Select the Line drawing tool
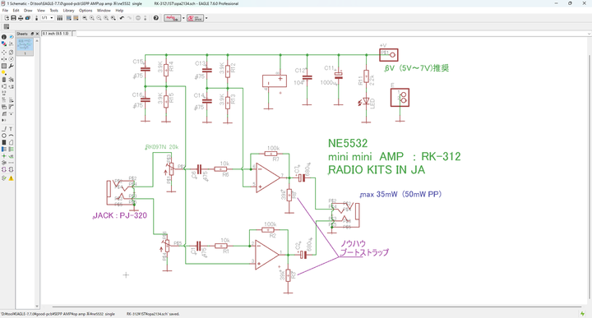This screenshot has width=592, height=318. point(4,129)
